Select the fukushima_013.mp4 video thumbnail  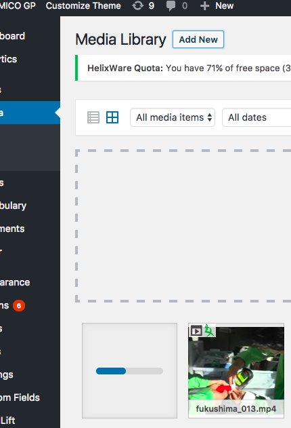[x=236, y=370]
